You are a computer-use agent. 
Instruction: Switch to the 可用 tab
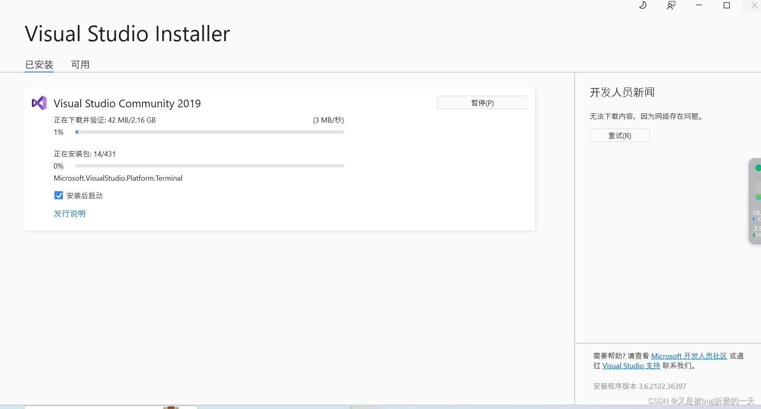point(80,65)
